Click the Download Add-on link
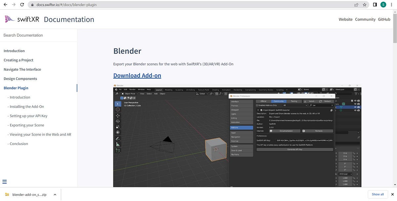The width and height of the screenshot is (397, 201). [x=137, y=75]
